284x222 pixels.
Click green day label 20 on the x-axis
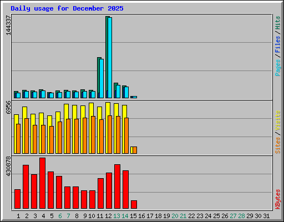(175, 216)
